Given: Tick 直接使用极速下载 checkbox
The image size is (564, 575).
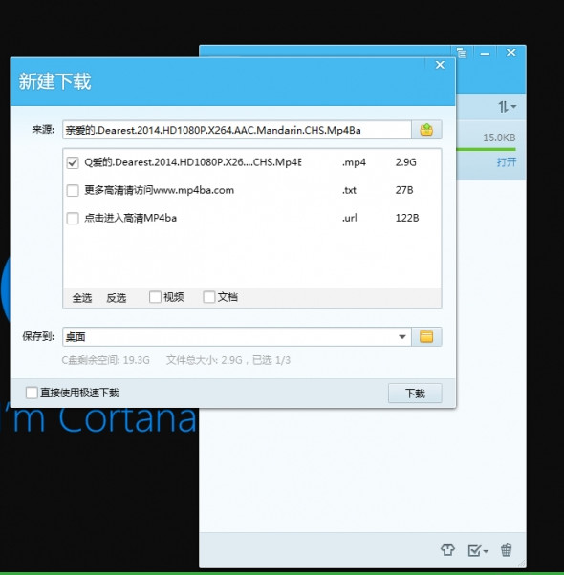Looking at the screenshot, I should (x=32, y=393).
